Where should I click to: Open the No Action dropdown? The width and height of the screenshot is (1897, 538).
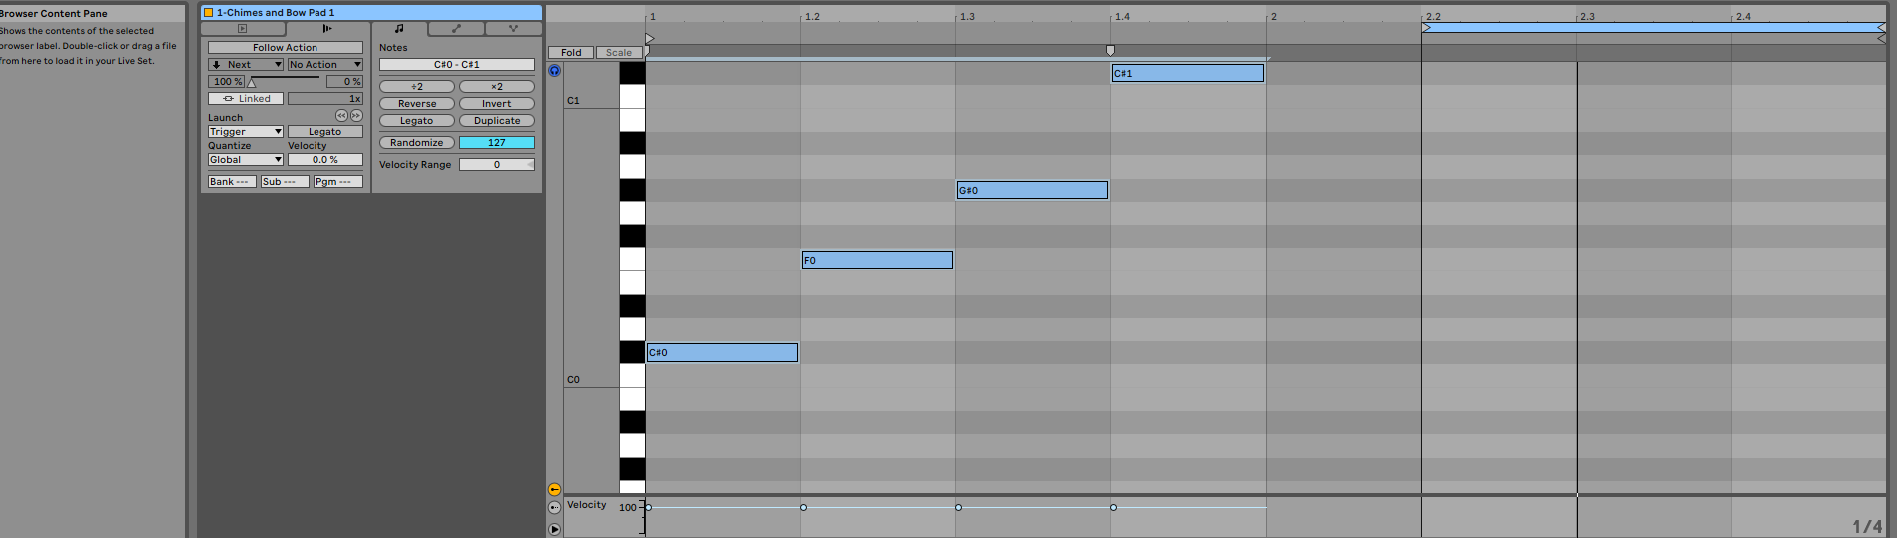(324, 65)
